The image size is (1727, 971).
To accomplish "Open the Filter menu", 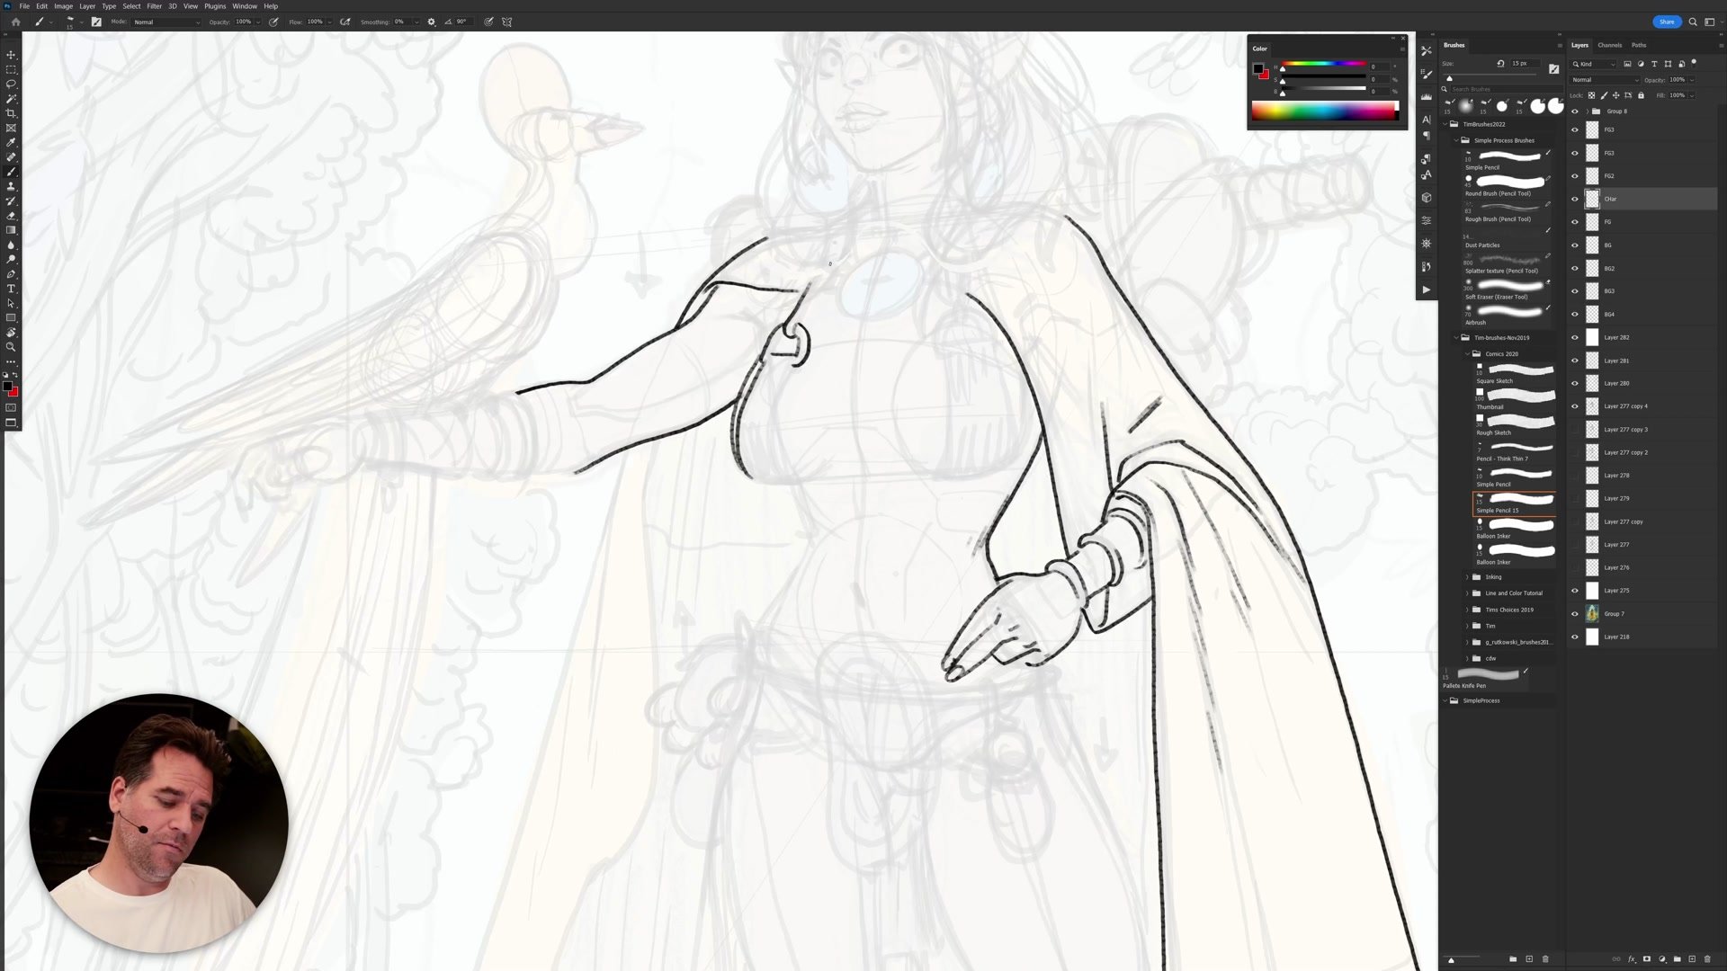I will [154, 6].
